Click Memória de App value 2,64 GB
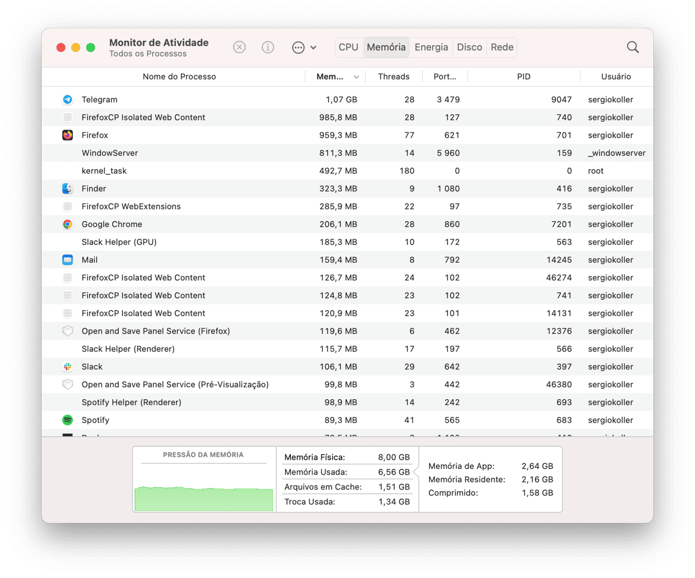The width and height of the screenshot is (695, 578). tap(537, 466)
